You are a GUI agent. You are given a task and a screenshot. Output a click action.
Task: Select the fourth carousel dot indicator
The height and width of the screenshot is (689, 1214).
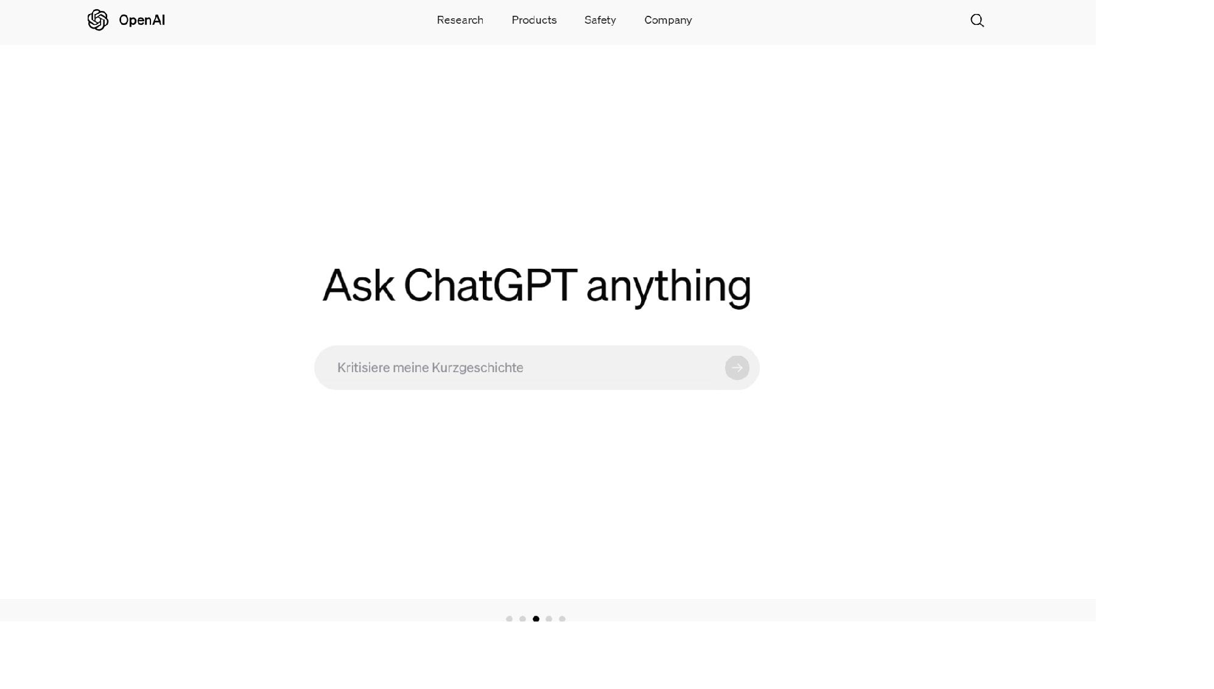[549, 618]
